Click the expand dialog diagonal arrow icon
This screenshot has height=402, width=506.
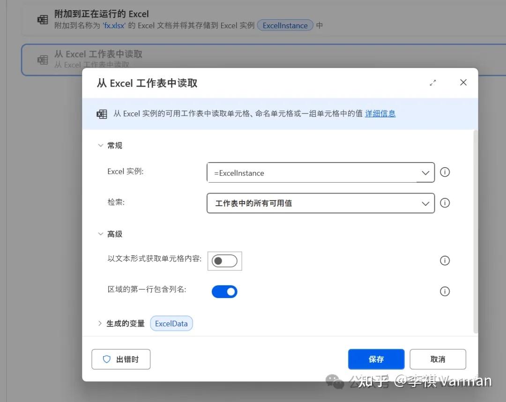(433, 82)
